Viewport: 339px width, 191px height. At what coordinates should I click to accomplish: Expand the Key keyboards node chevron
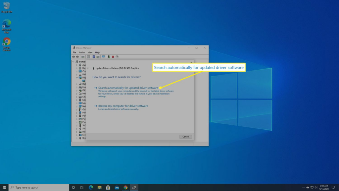(76, 97)
